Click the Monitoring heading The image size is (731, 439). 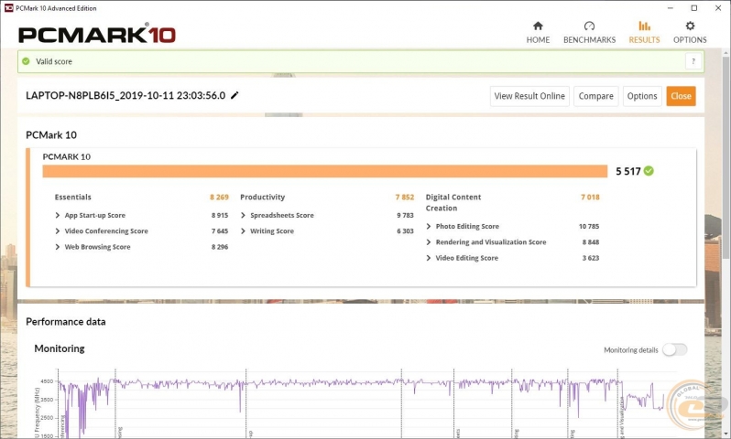[60, 348]
